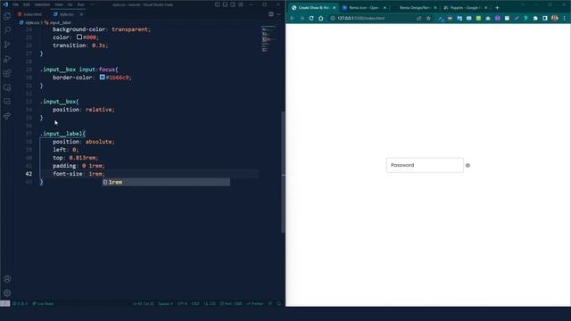
Task: Open notifications bell in VS Code status bar
Action: click(279, 303)
